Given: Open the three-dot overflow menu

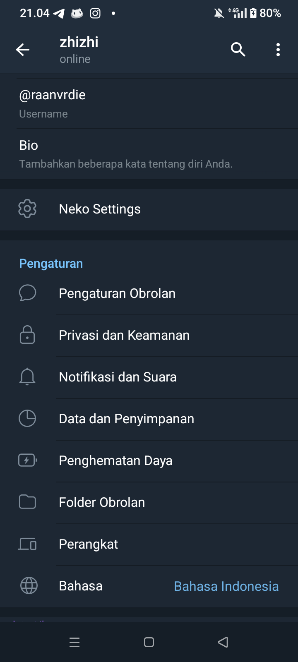Looking at the screenshot, I should tap(278, 50).
